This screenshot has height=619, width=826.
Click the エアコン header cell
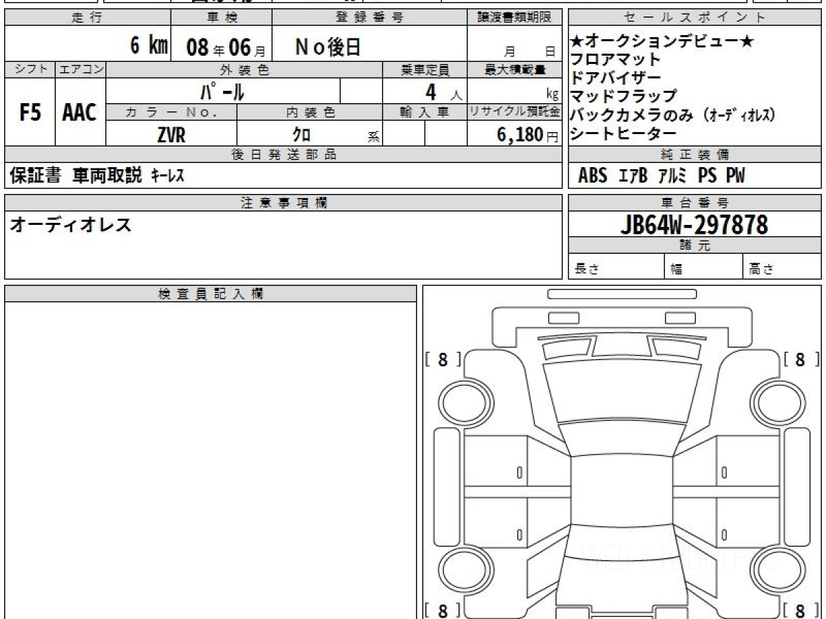(81, 69)
